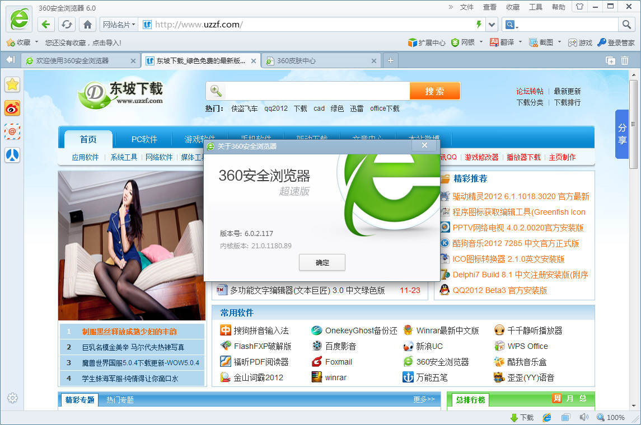Click the 截图 screenshot tool
Screen dimensions: 641x425
541,42
